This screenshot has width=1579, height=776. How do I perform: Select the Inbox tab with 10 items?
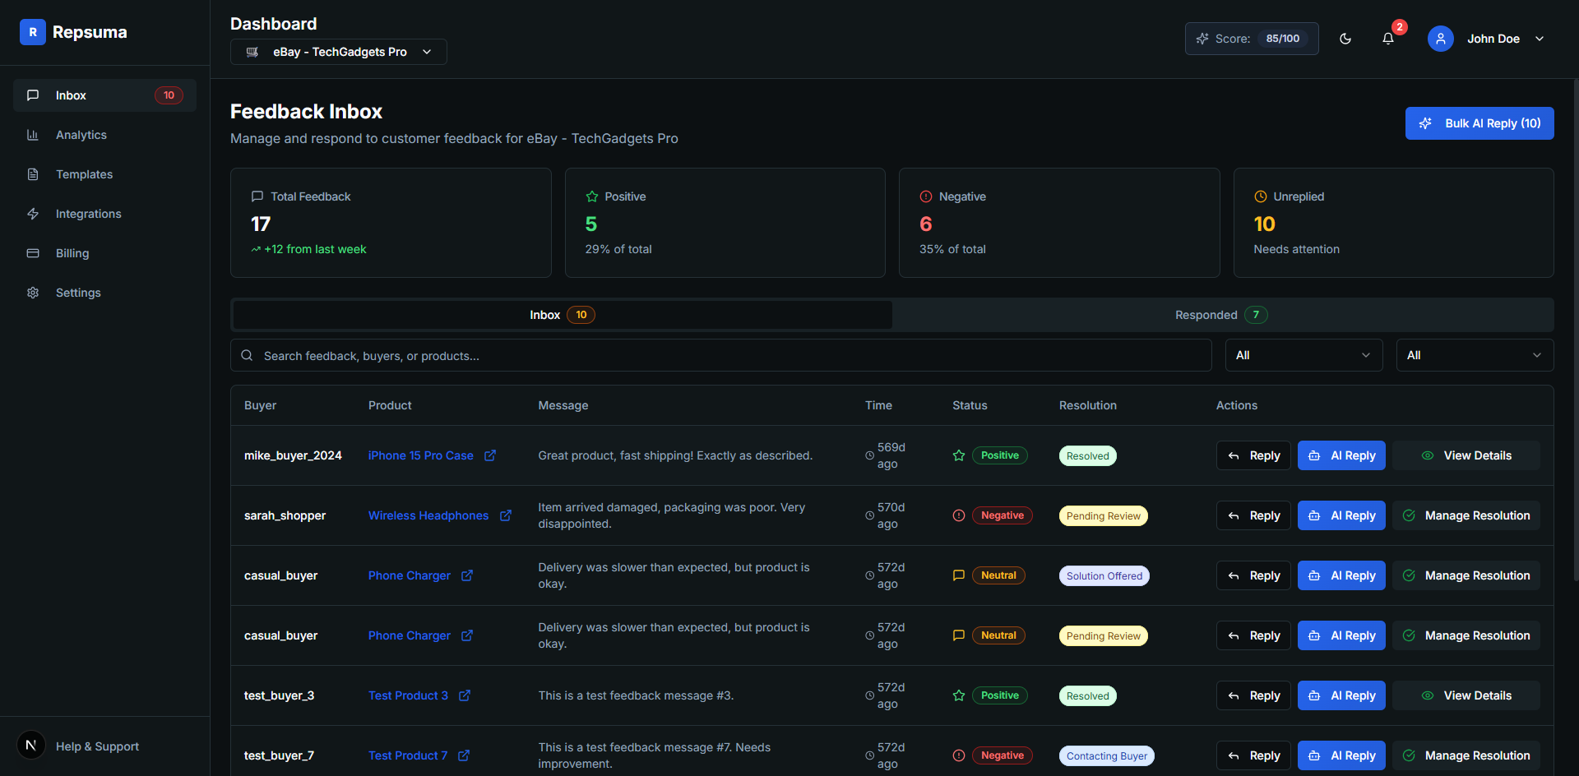[562, 315]
